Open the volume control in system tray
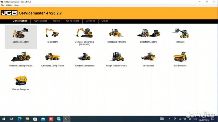Viewport: 218px width, 122px height. pos(190,119)
